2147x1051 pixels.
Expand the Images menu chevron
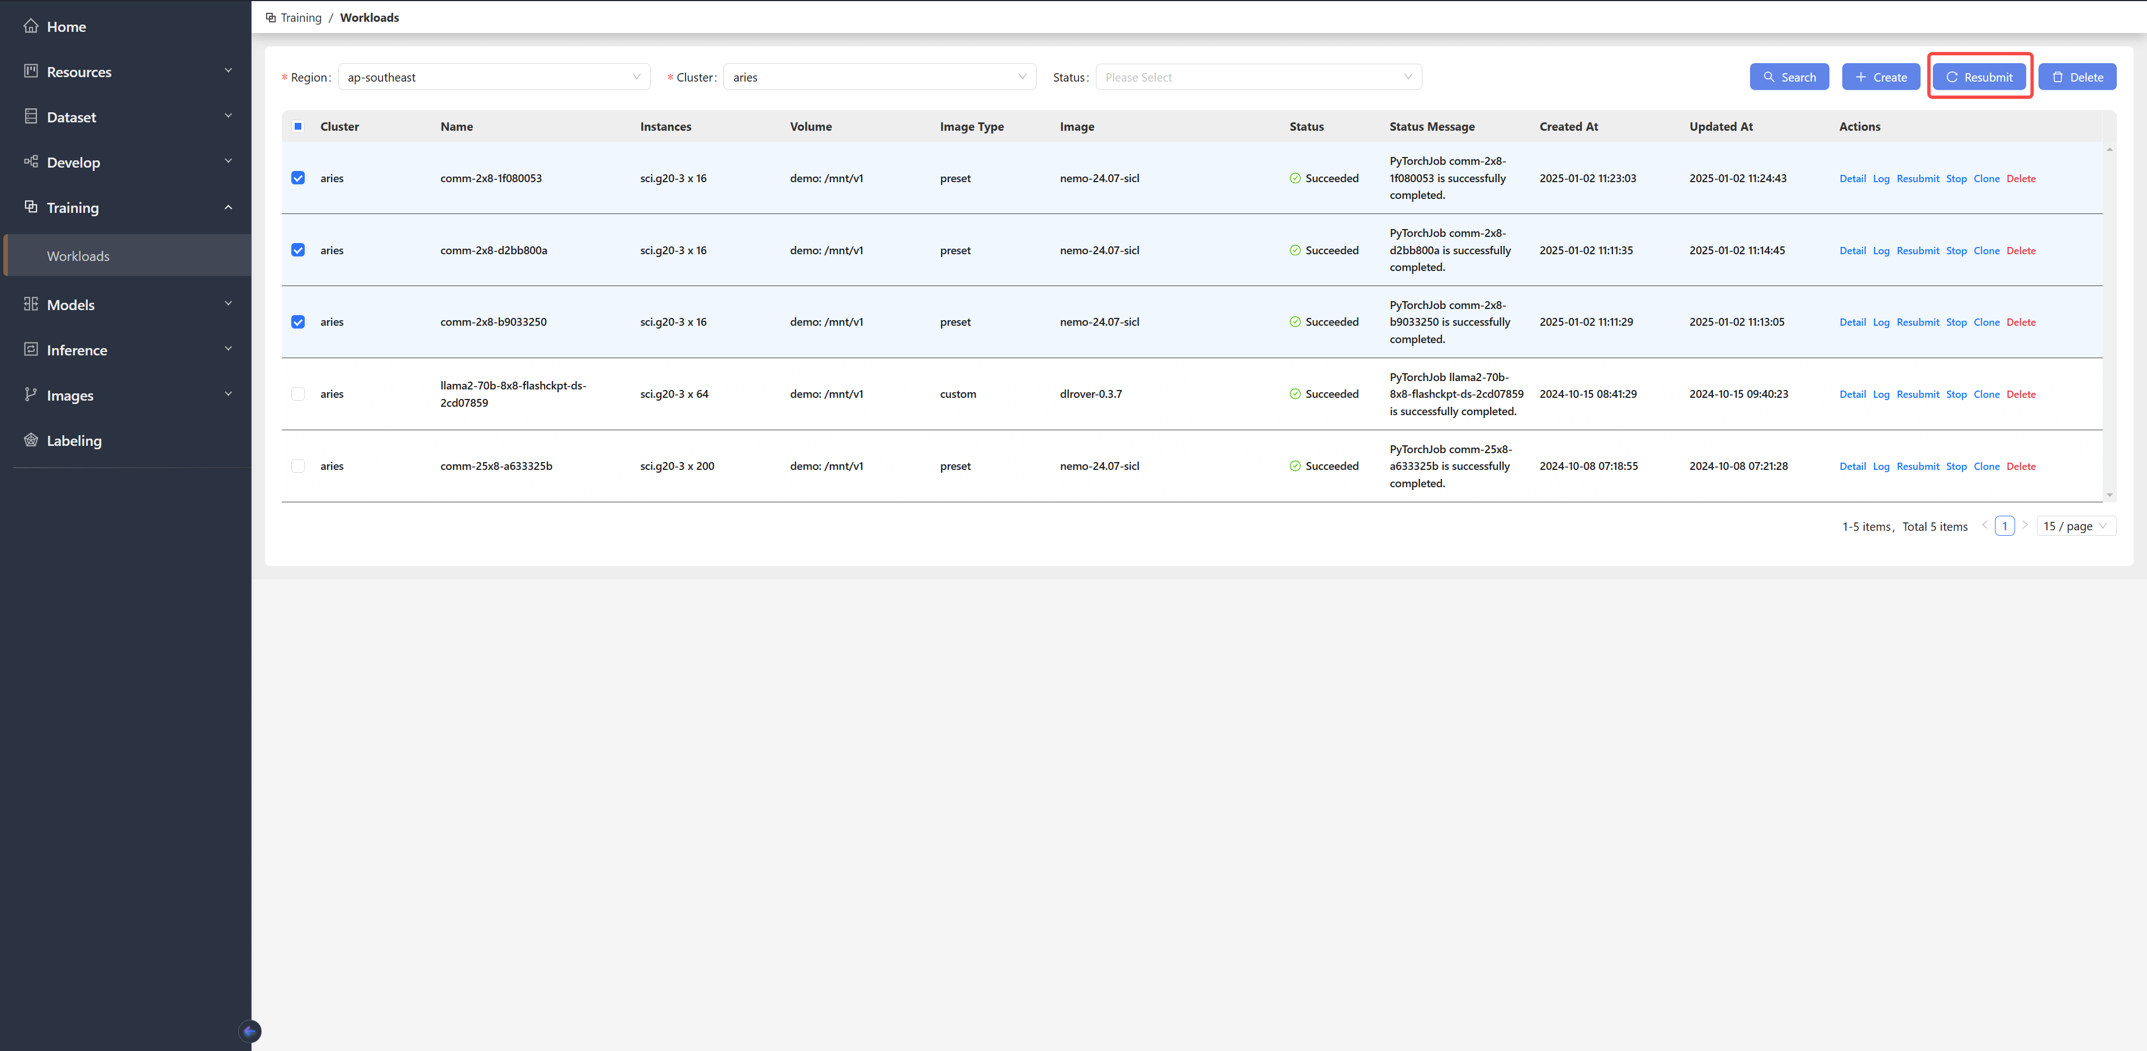click(228, 394)
